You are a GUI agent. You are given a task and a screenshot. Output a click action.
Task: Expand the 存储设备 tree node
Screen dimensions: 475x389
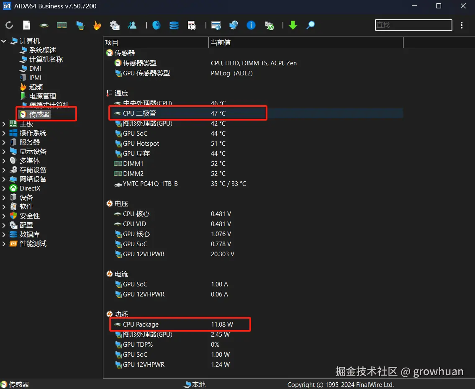4,170
